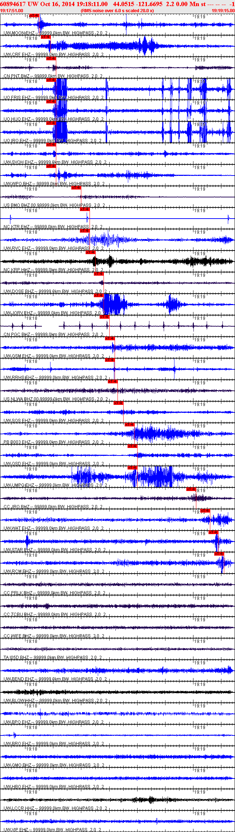The image size is (235, 832).
Task: Click the UW.STAR red pick marker
Action: 213,532
